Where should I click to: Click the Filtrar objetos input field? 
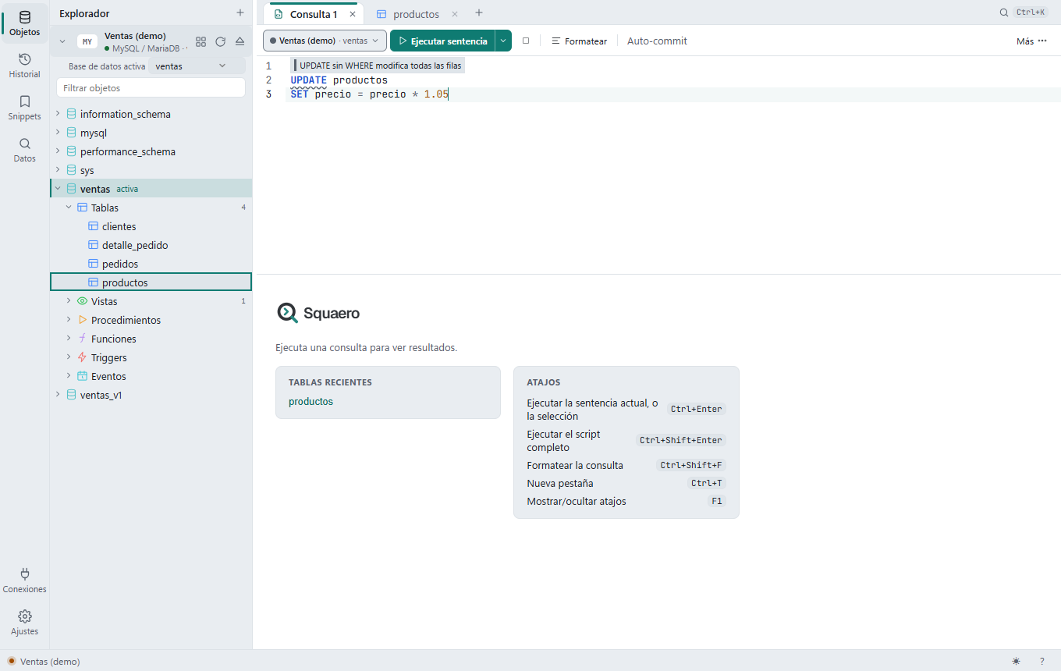[151, 88]
